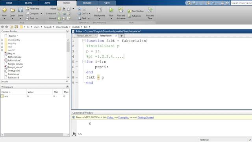This screenshot has width=252, height=142.
Task: Switch to the PLOTS ribbon tab
Action: 28,3
